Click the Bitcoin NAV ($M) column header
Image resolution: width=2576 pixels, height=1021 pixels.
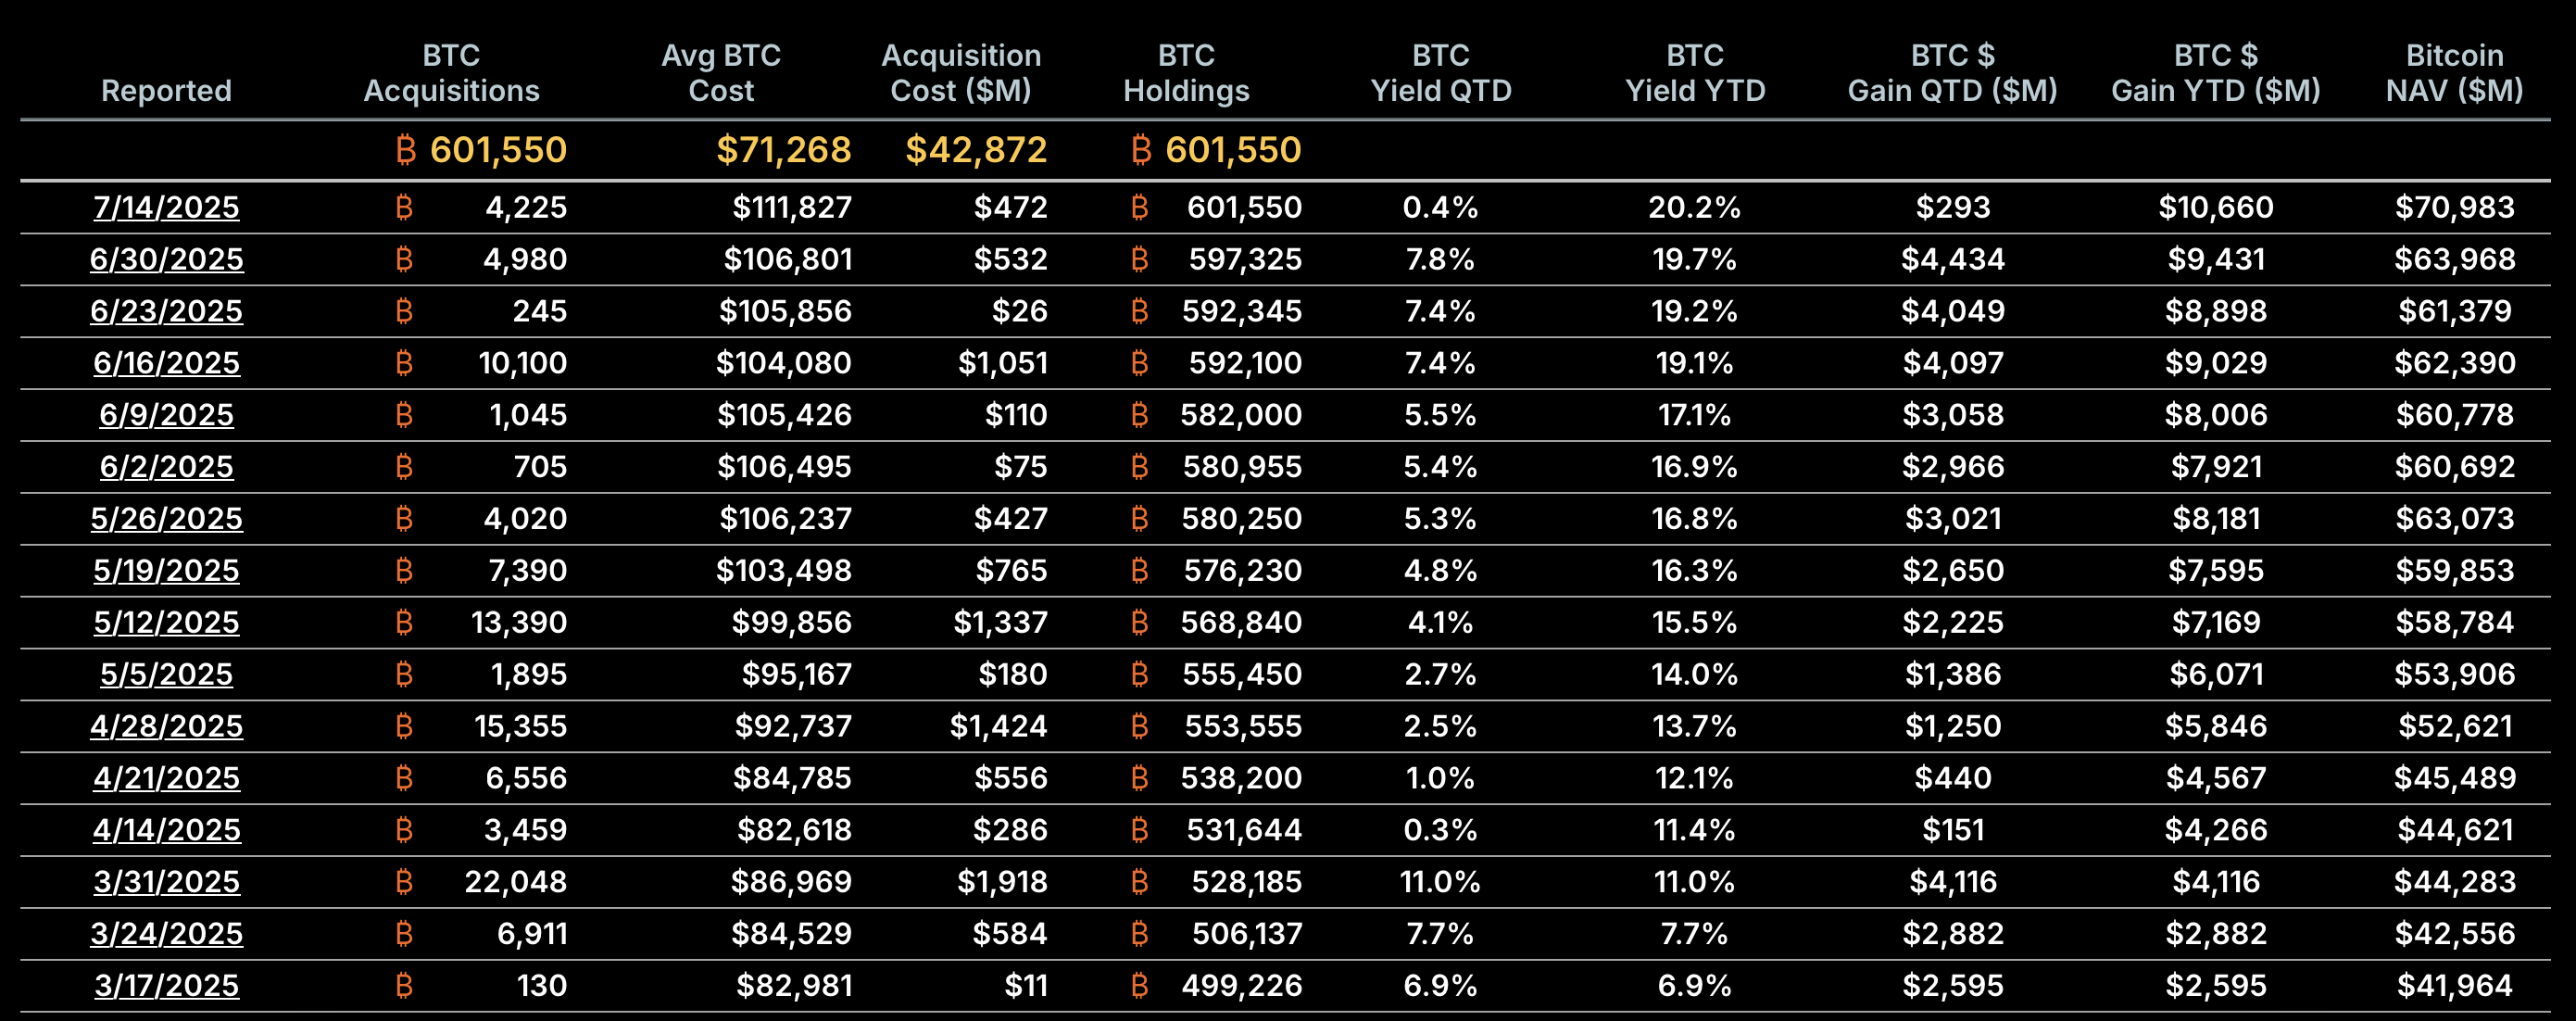coord(2454,73)
